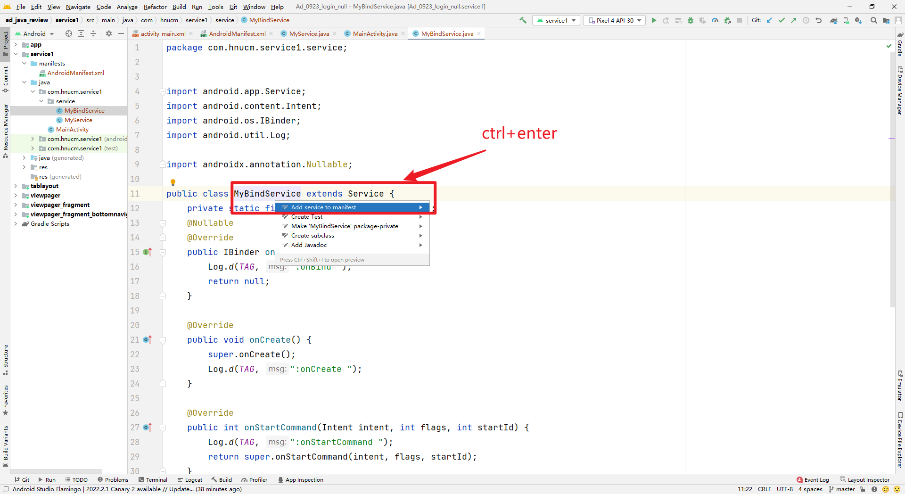Close the MyService.java tab
Screen dimensions: 905x494
(335, 33)
